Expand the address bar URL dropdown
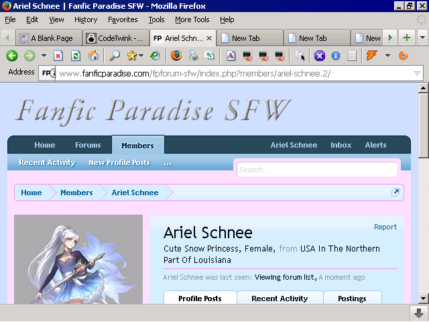The image size is (429, 322). [417, 73]
